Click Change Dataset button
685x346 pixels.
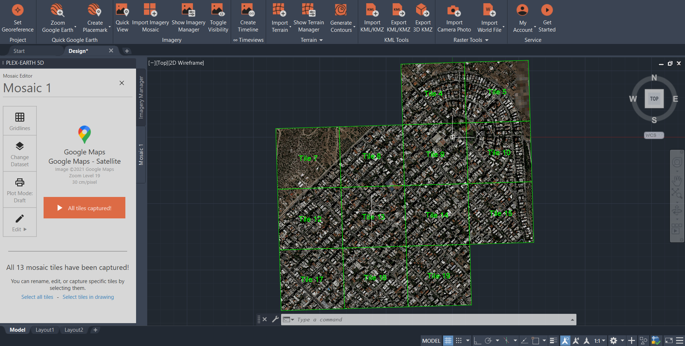[20, 154]
